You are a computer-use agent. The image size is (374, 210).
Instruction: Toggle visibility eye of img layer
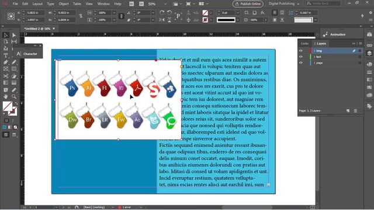click(x=301, y=51)
